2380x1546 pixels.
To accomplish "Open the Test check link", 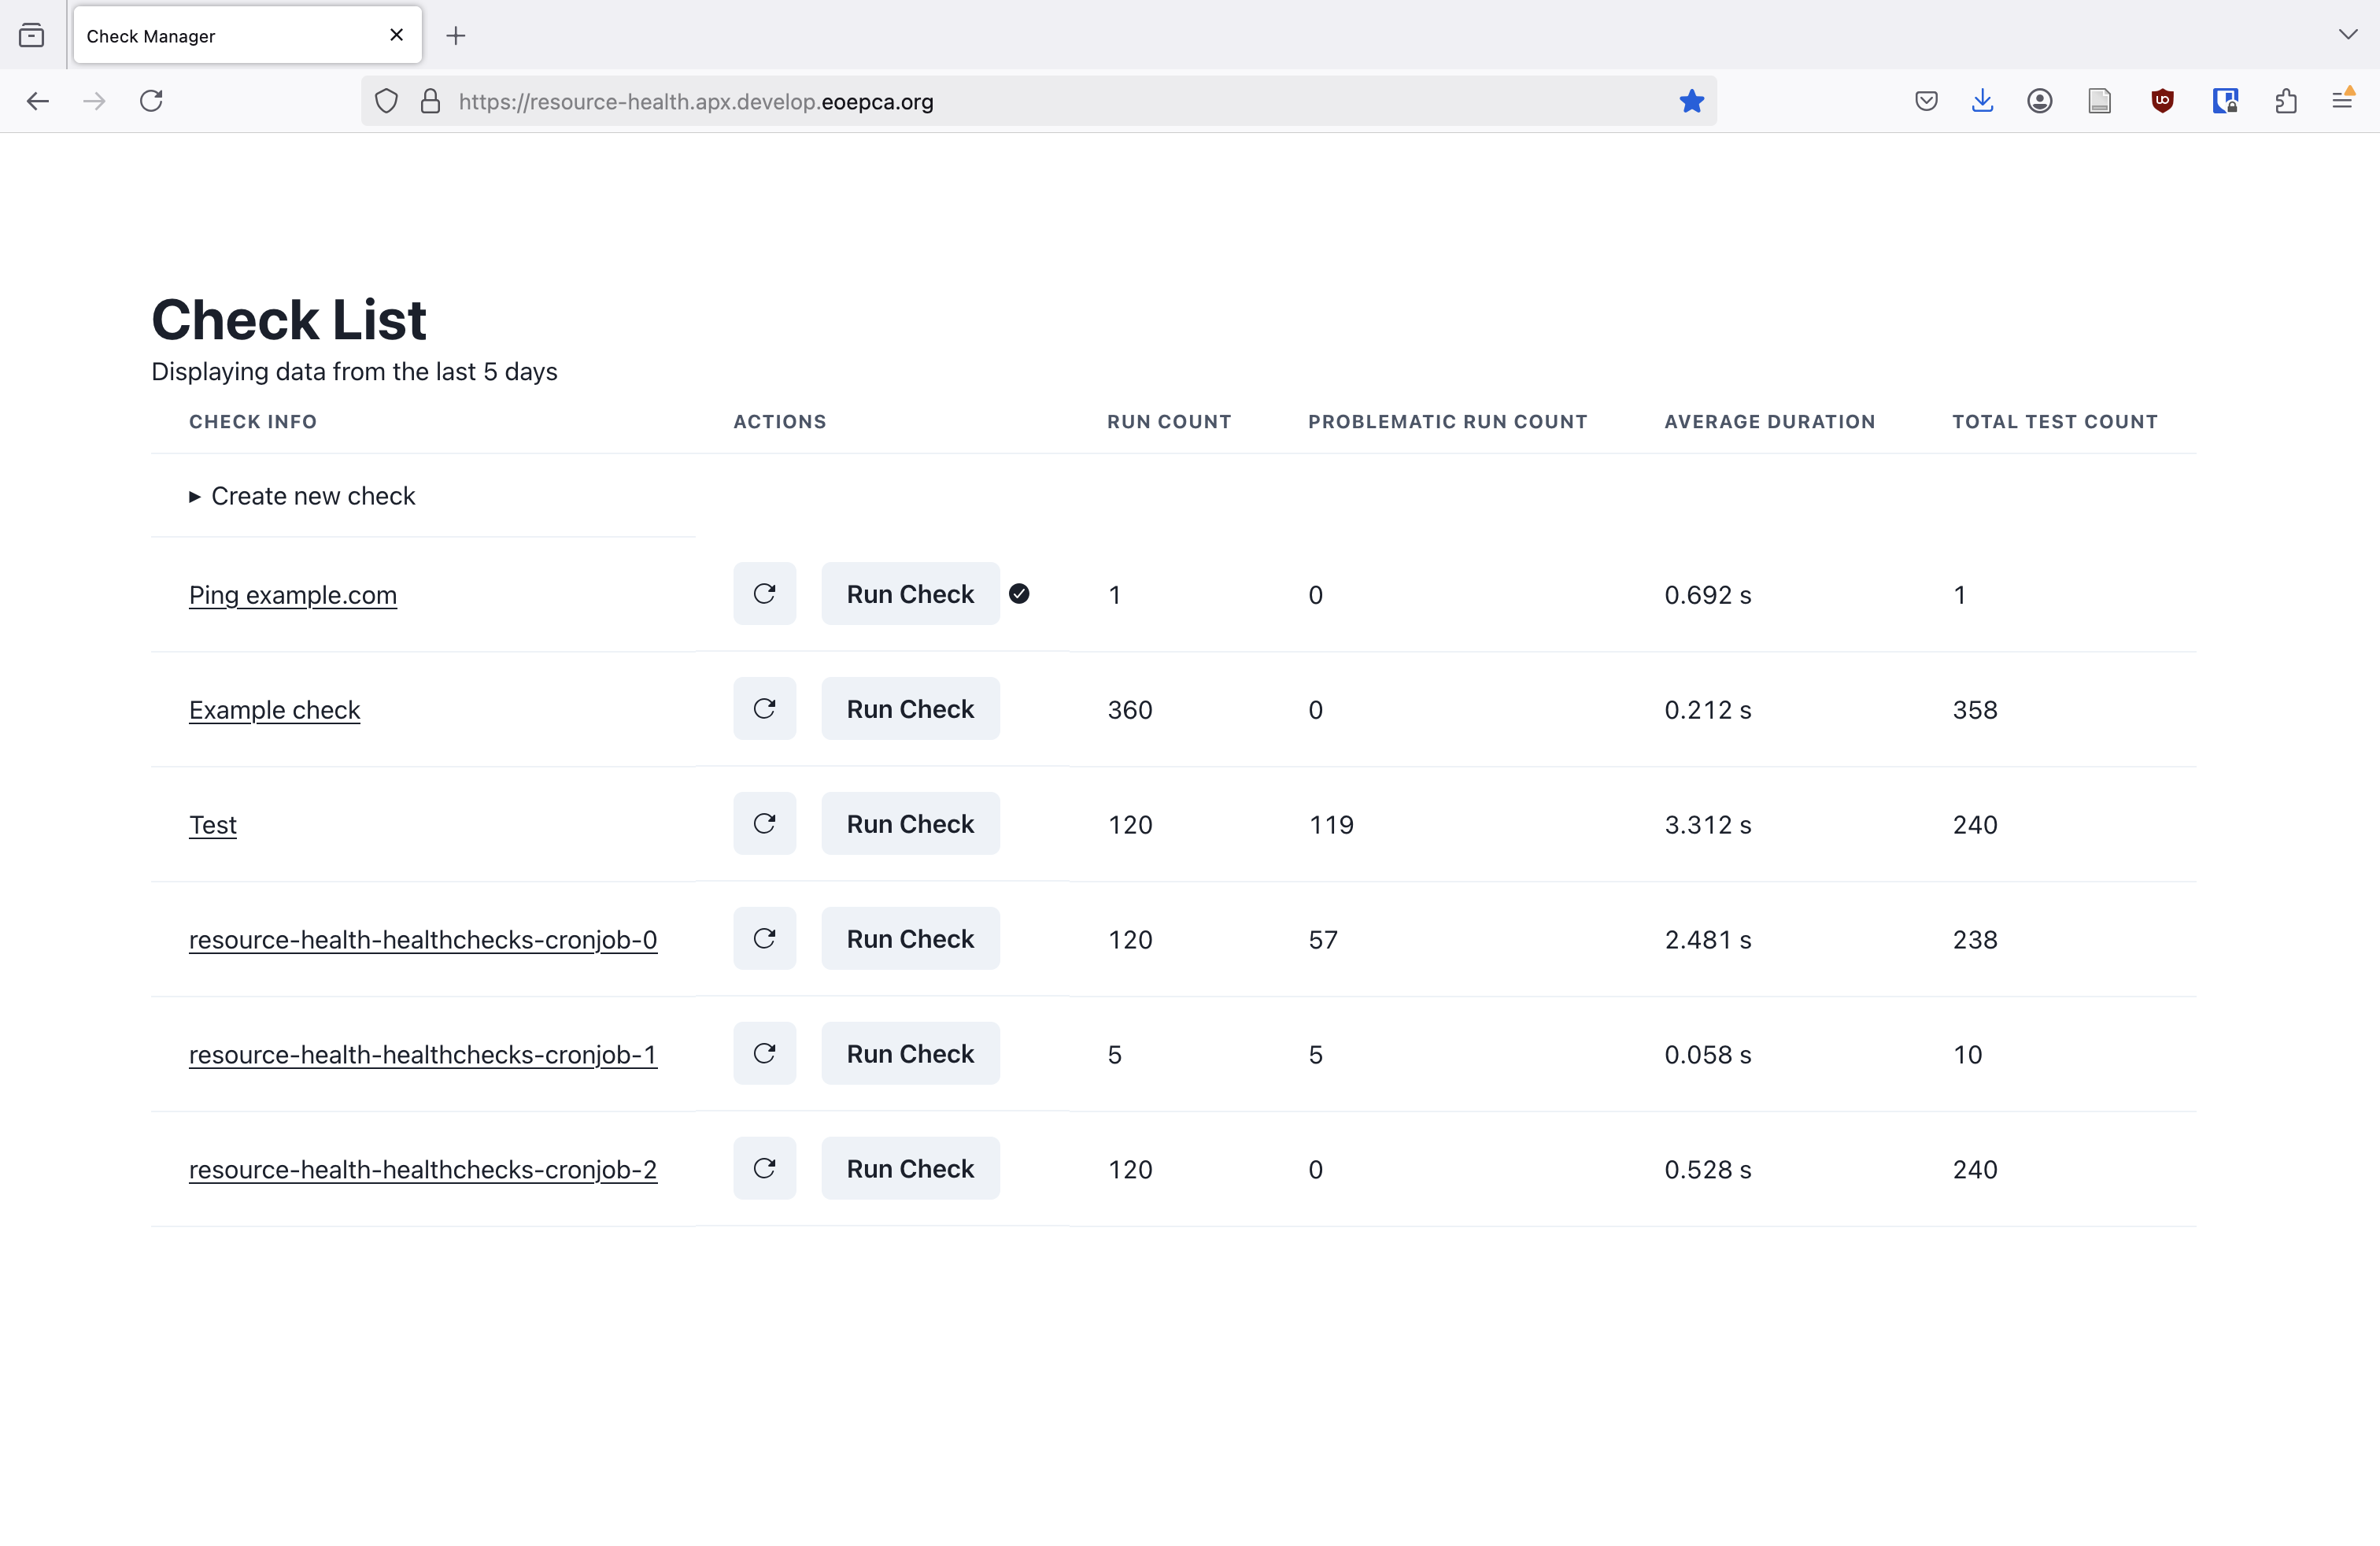I will pyautogui.click(x=213, y=825).
